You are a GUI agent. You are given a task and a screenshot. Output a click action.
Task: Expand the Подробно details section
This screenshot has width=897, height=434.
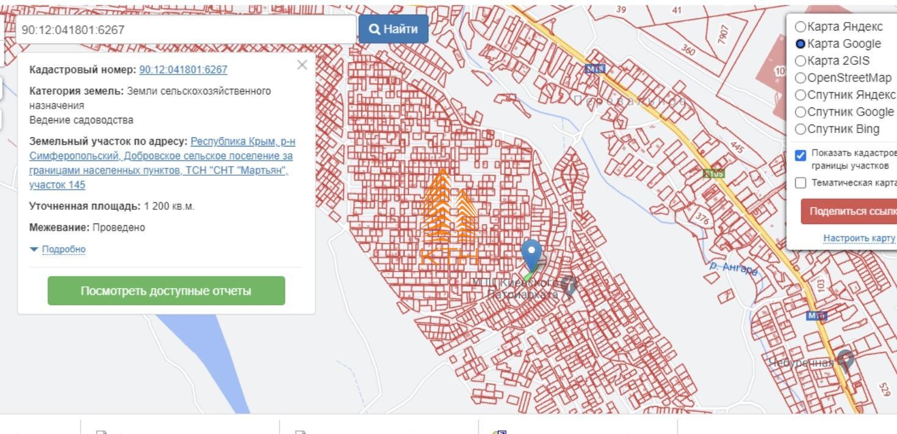coord(63,249)
